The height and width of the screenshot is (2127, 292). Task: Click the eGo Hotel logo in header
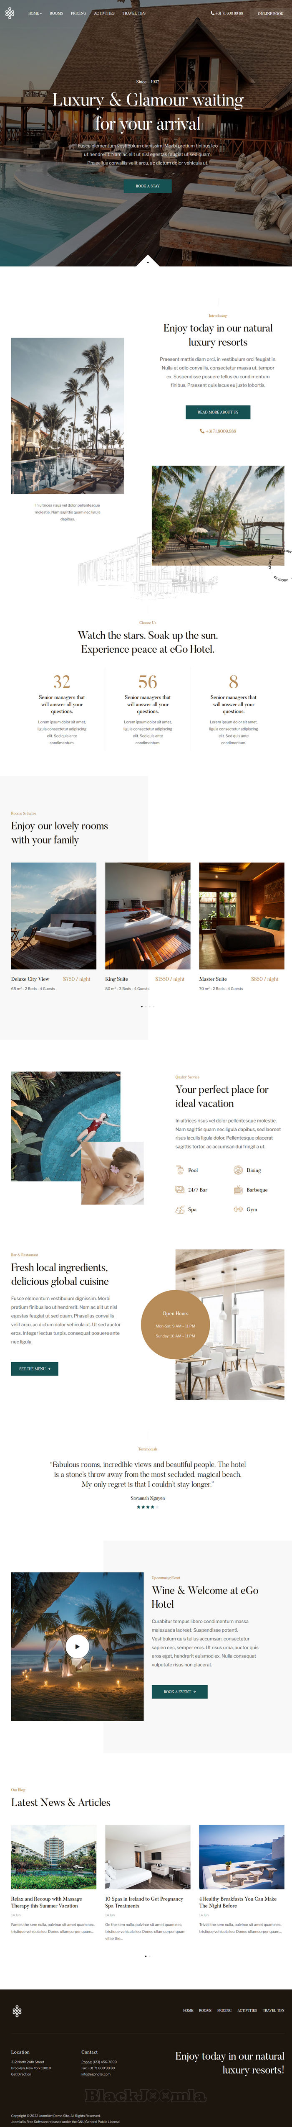tap(10, 13)
